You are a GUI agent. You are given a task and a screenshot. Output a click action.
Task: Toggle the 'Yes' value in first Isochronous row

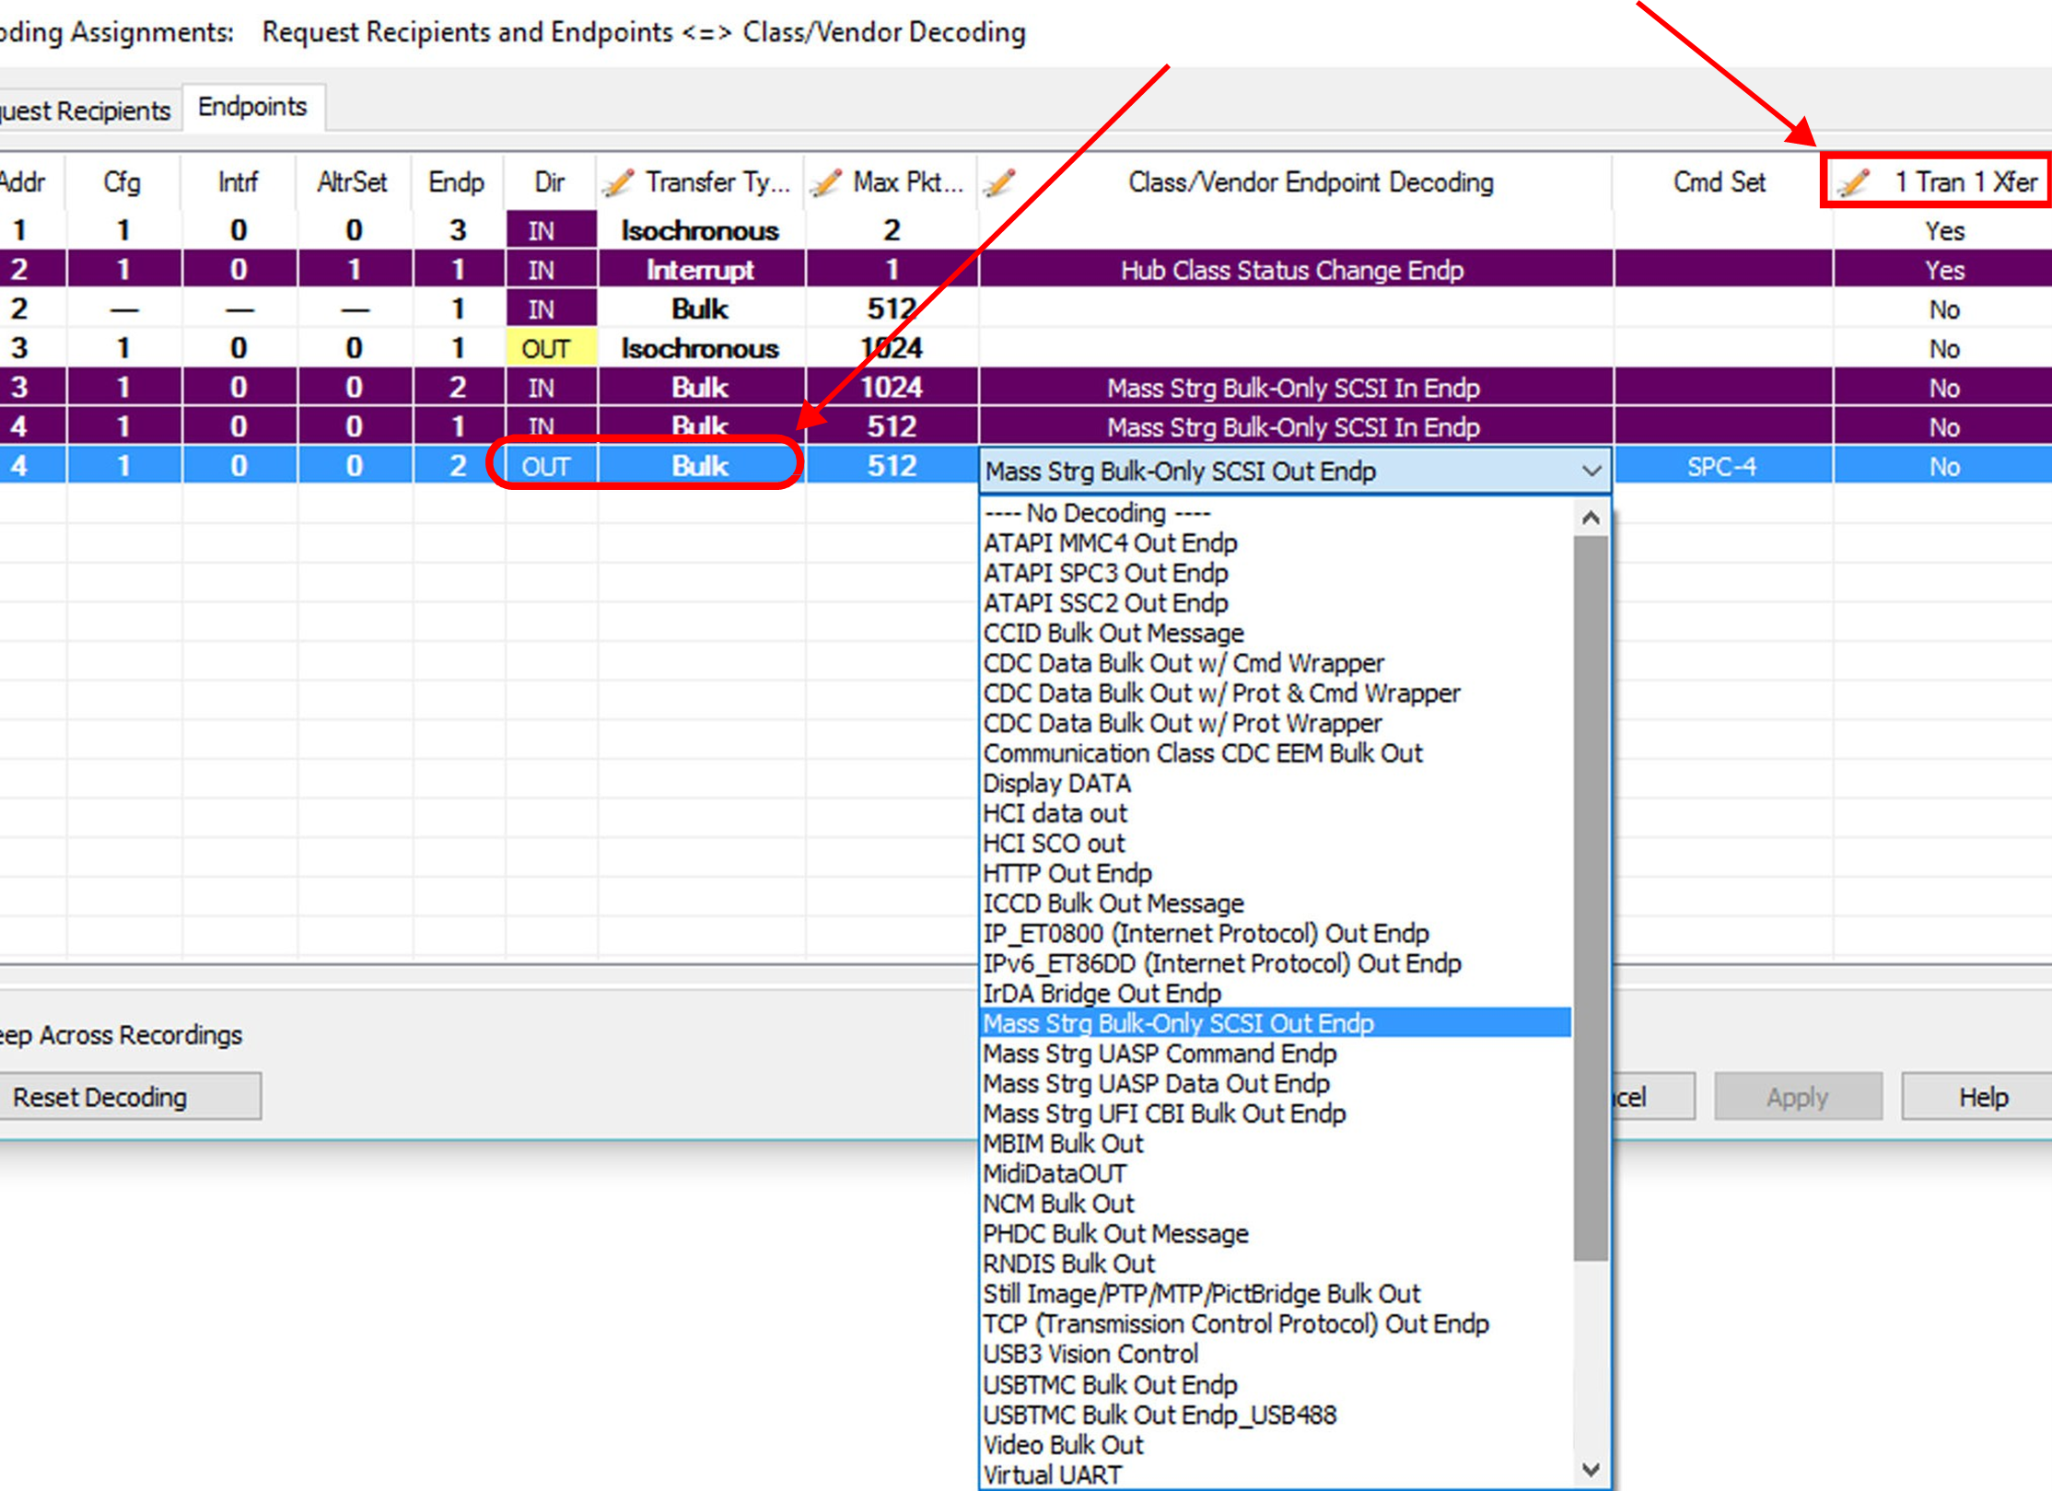[x=1943, y=231]
